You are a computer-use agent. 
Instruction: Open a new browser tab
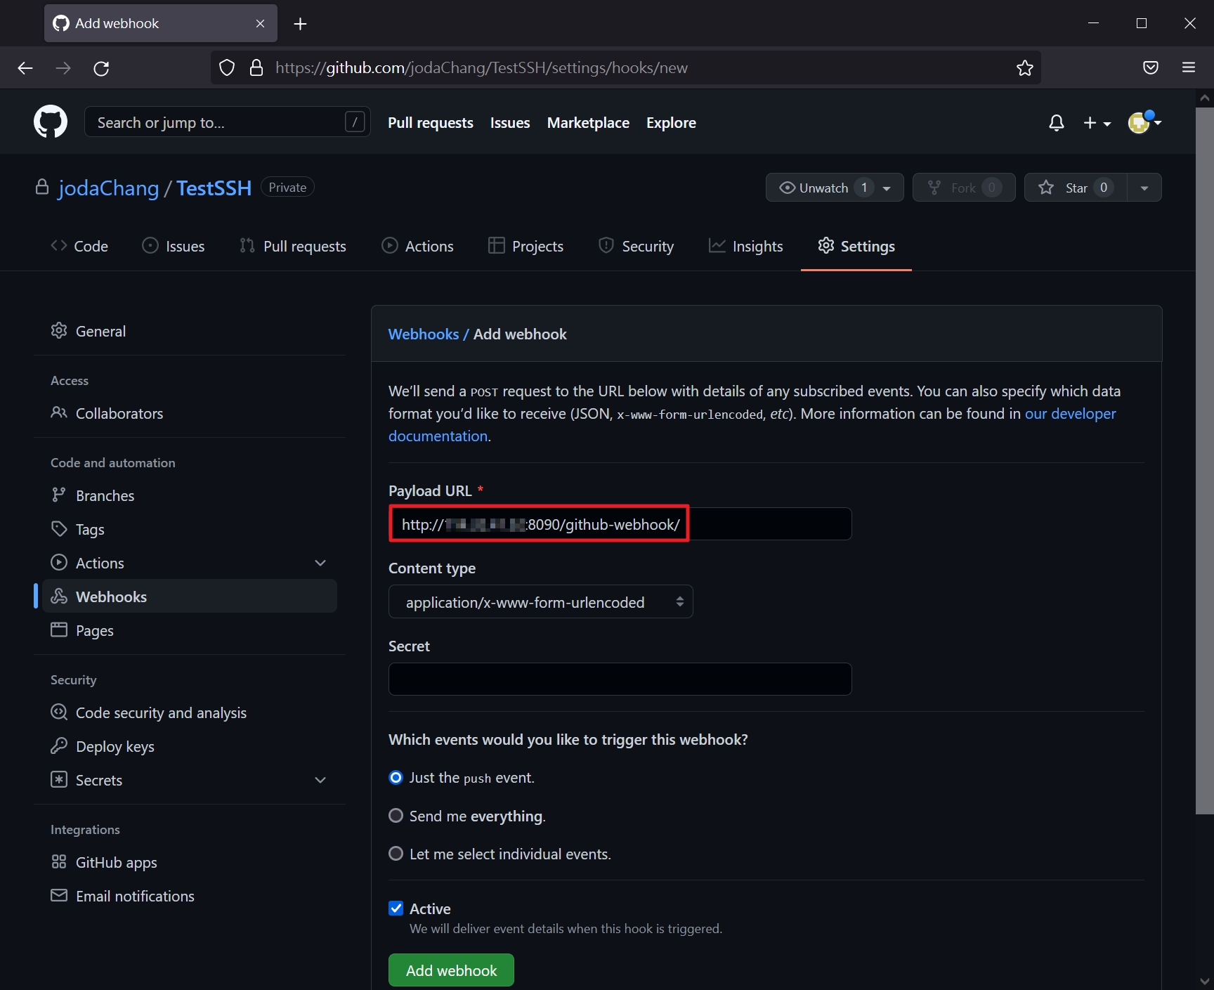click(301, 24)
